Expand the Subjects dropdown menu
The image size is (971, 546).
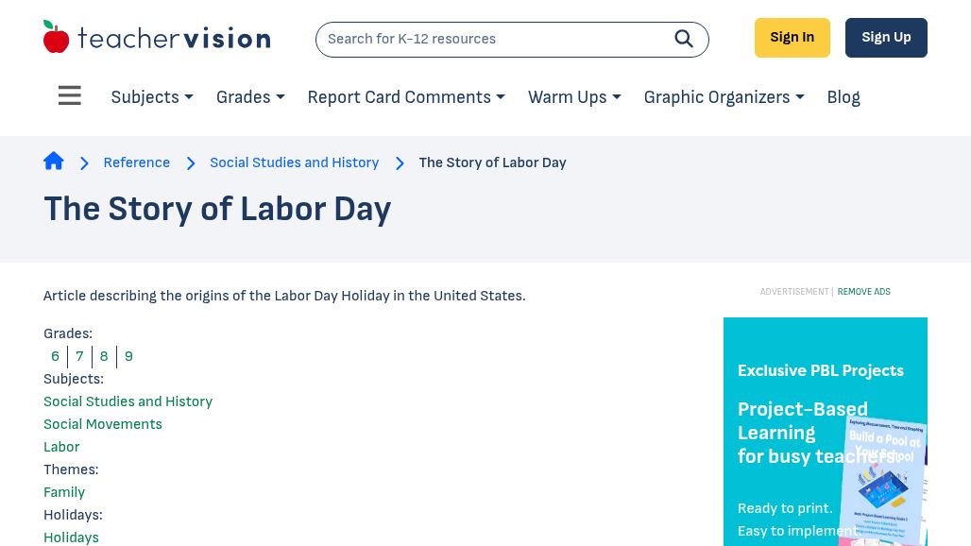tap(152, 97)
